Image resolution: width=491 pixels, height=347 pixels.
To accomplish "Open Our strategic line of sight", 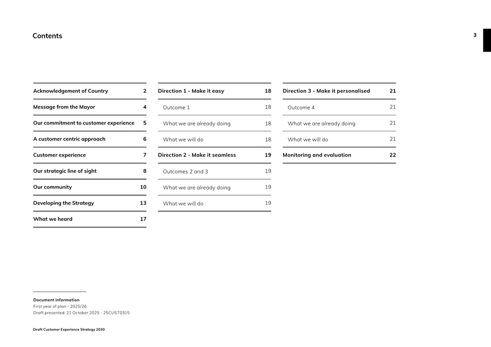I will pyautogui.click(x=65, y=172).
